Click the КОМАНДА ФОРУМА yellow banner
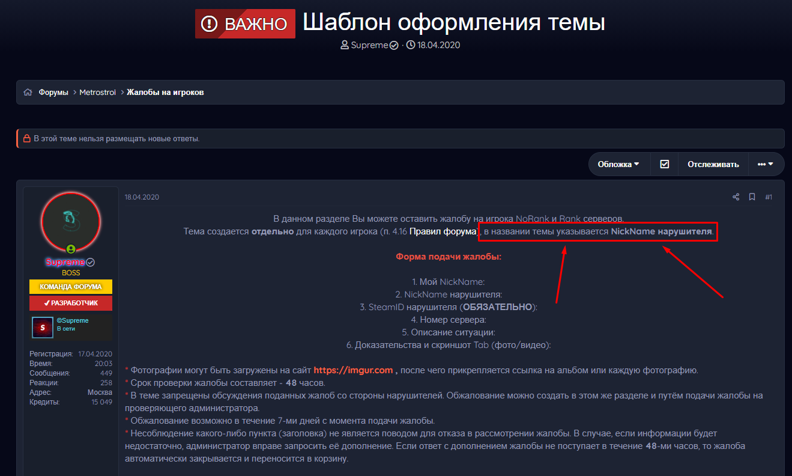792x476 pixels. (71, 287)
